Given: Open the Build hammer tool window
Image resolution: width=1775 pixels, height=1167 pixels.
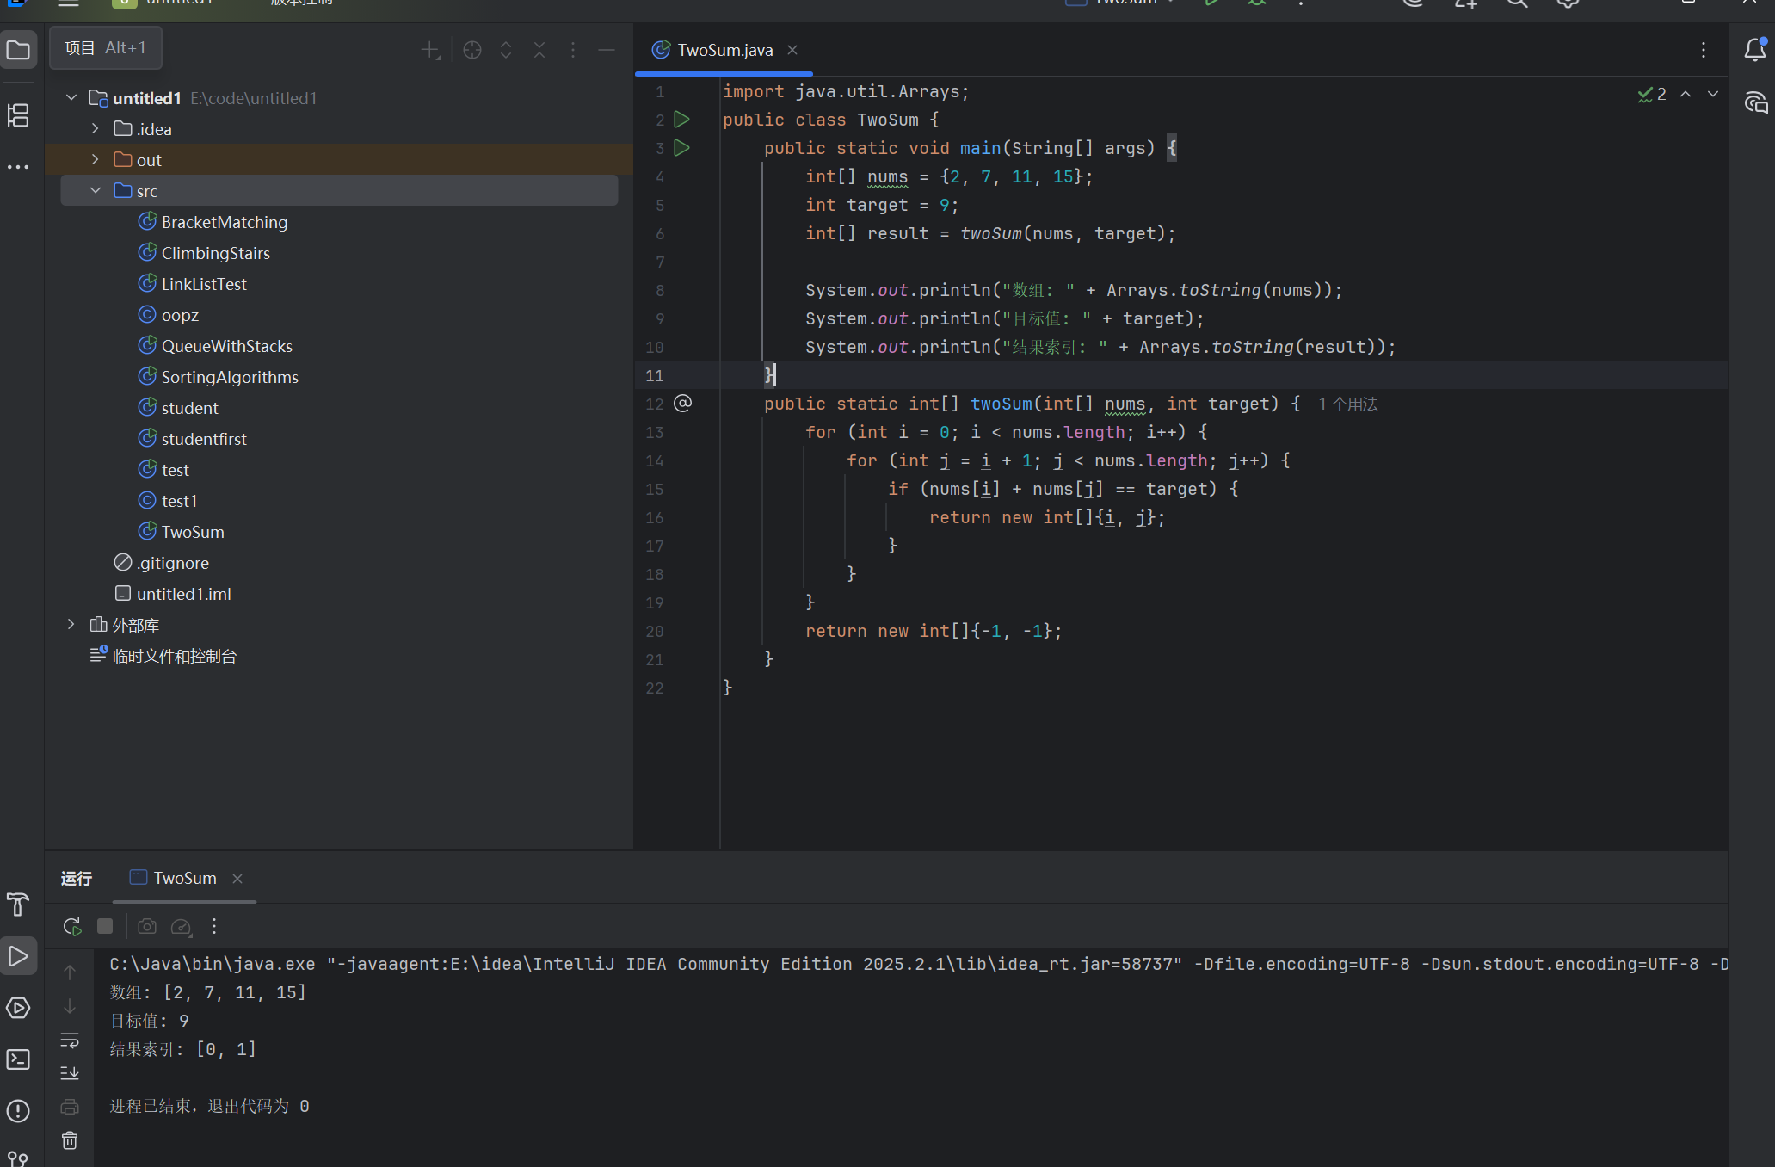Looking at the screenshot, I should click(18, 905).
